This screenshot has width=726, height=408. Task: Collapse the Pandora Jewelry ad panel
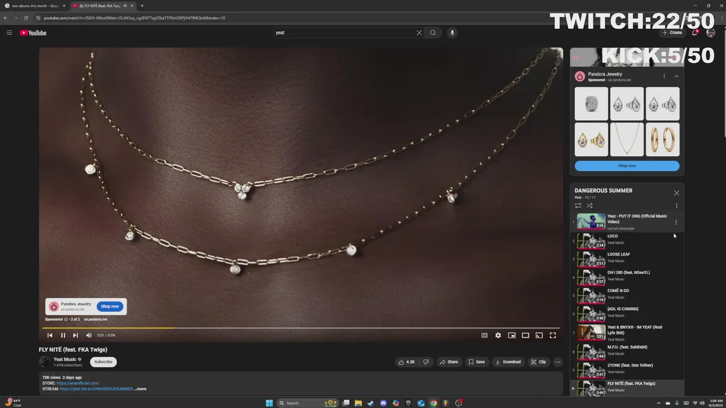click(x=677, y=76)
